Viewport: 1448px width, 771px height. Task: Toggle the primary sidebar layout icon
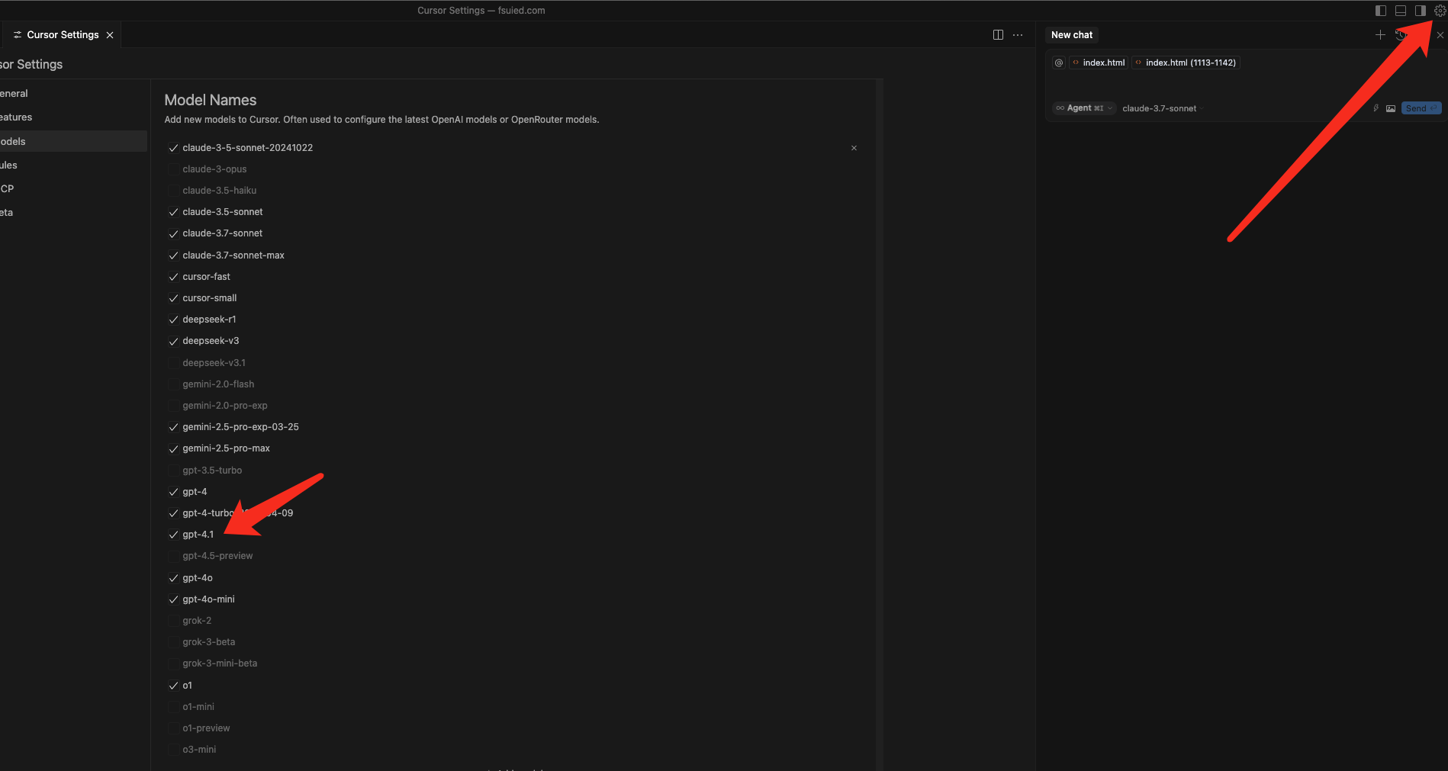[x=1381, y=11]
